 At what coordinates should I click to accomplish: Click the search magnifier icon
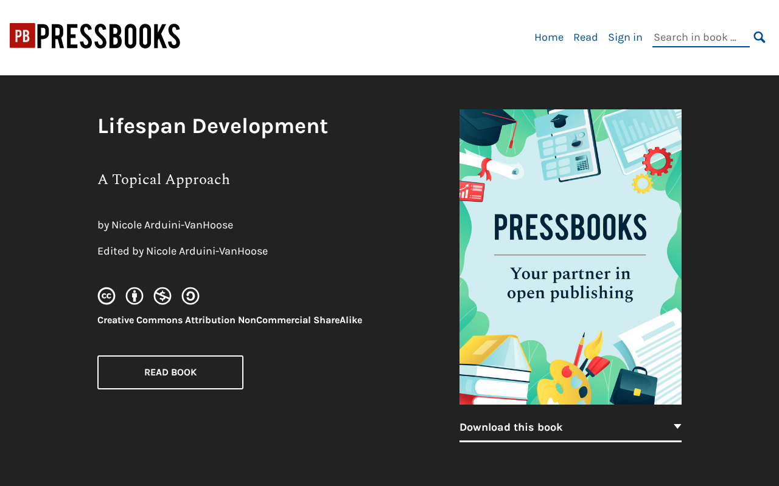pos(760,37)
